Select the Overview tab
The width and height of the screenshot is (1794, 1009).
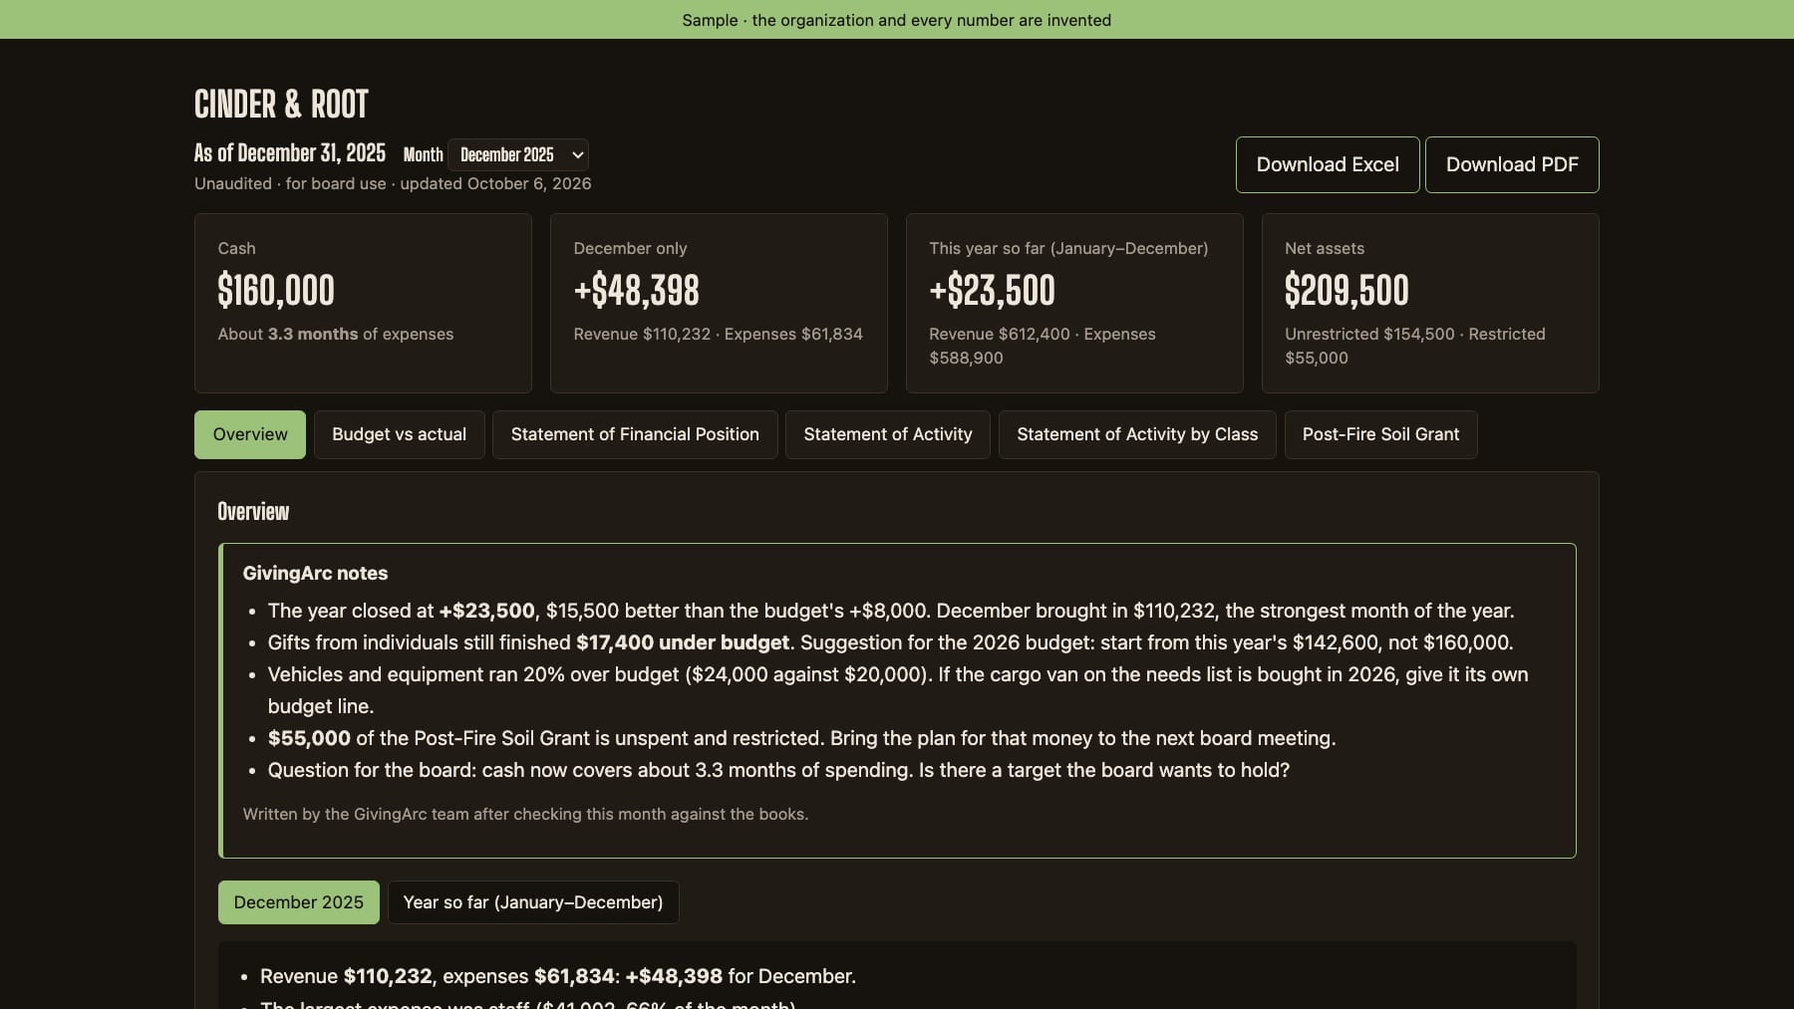click(250, 434)
